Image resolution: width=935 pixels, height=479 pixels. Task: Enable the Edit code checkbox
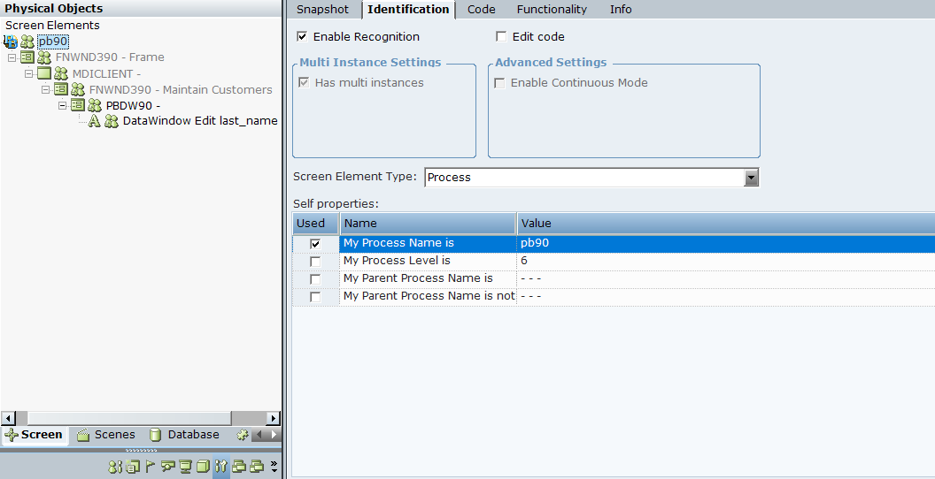click(501, 37)
